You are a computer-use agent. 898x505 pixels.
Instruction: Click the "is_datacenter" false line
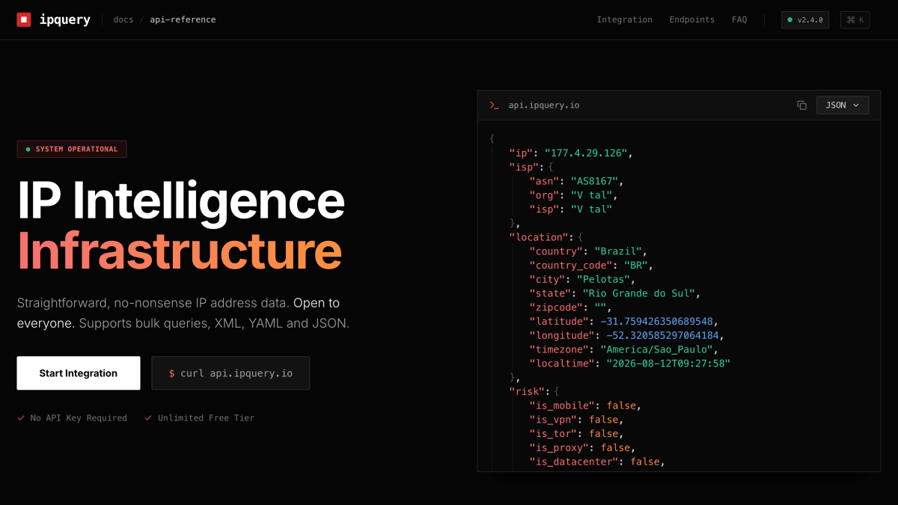click(x=597, y=462)
